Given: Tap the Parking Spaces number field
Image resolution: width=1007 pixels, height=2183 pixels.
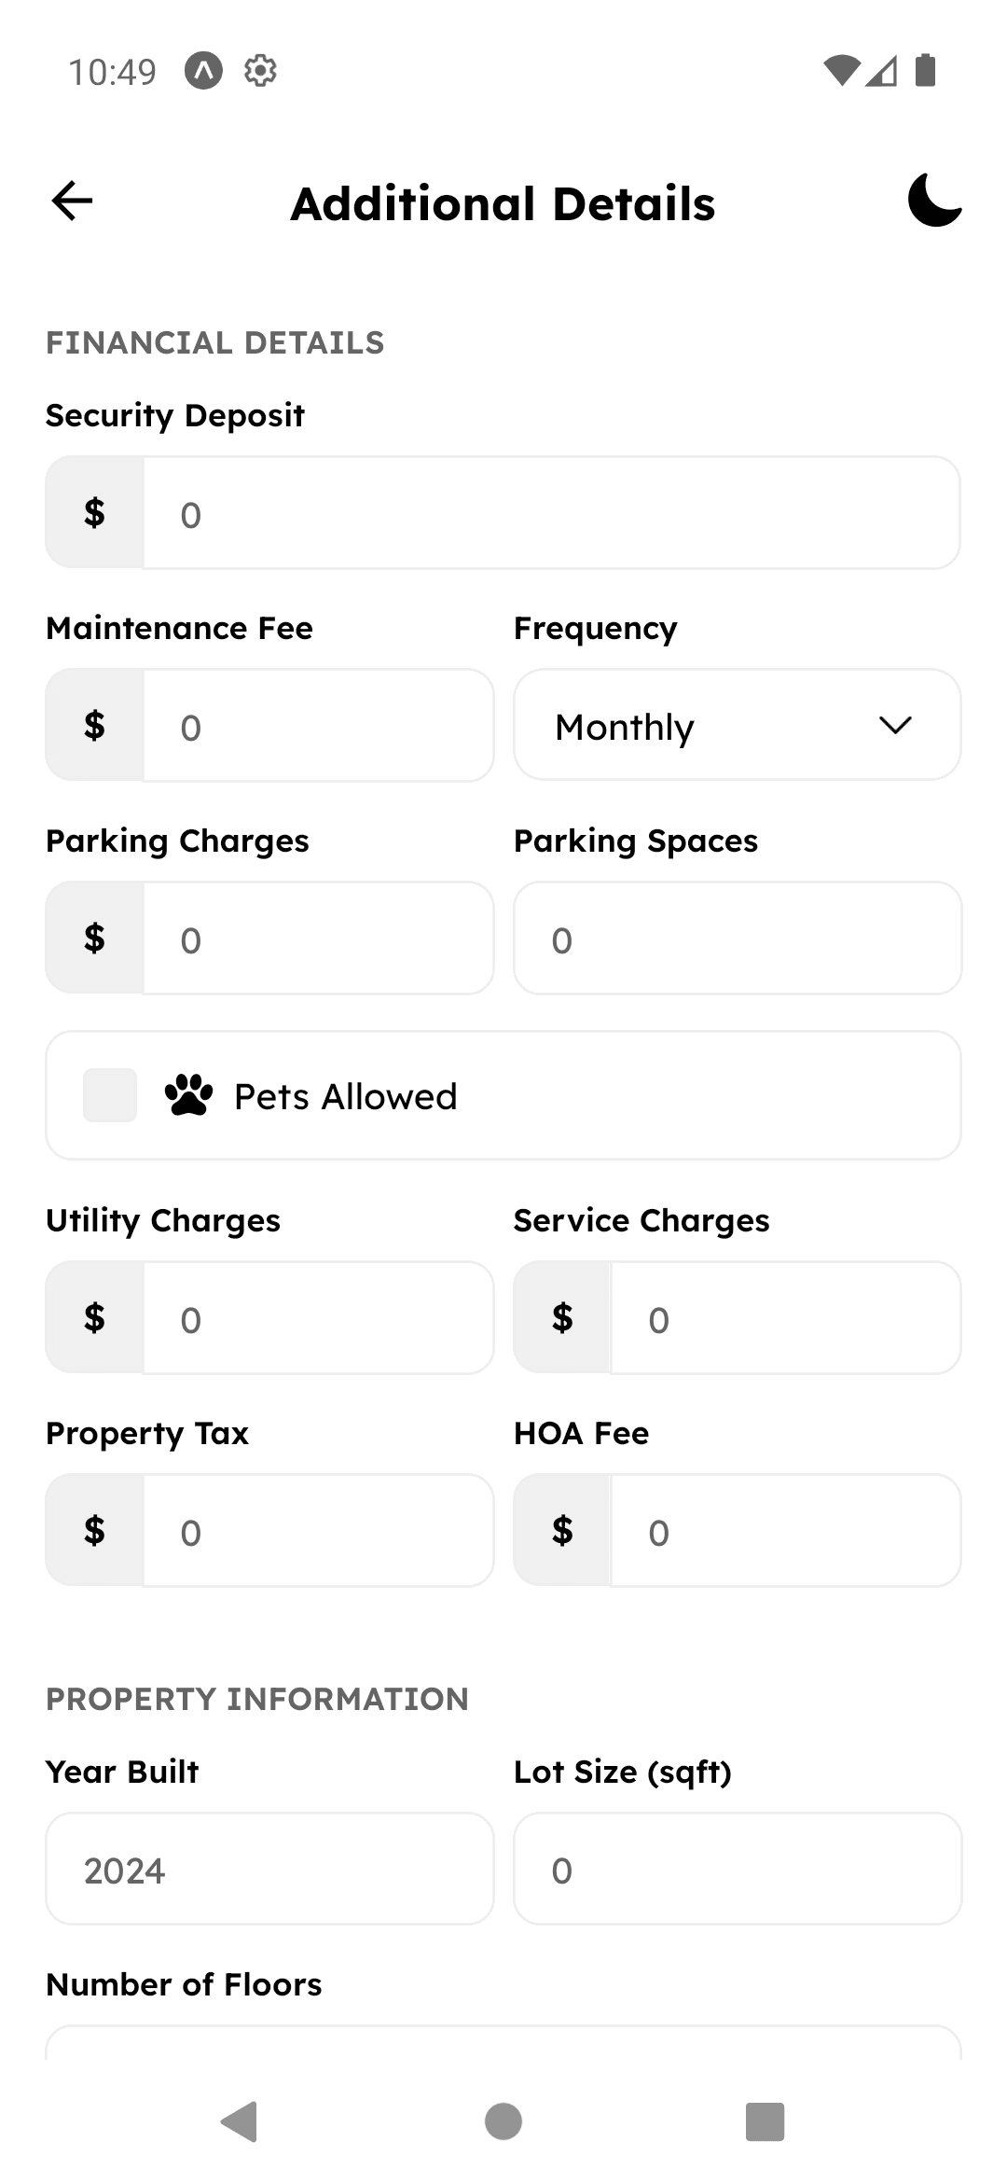Looking at the screenshot, I should pos(737,939).
